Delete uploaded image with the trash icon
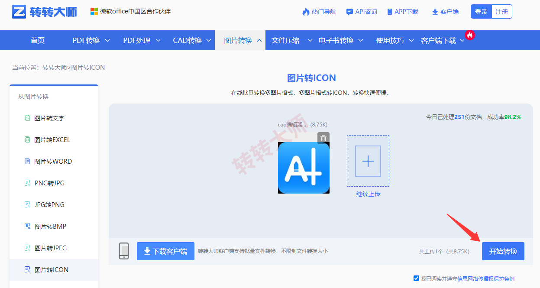The width and height of the screenshot is (540, 288). tap(323, 138)
